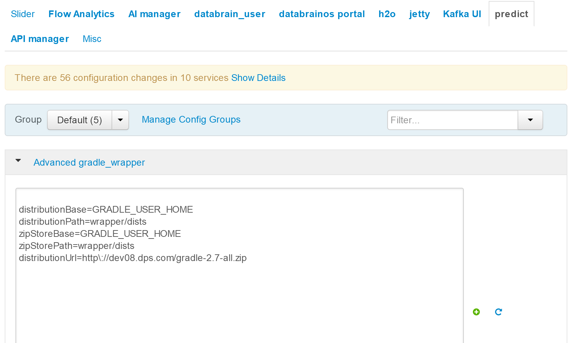Viewport: 568px width, 343px height.
Task: Click into the Filter input field
Action: pyautogui.click(x=452, y=120)
